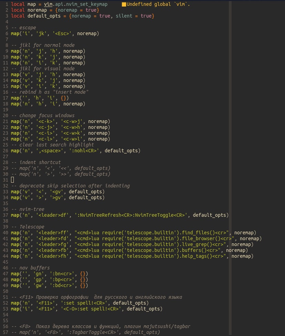This screenshot has width=285, height=336.
Task: Click '-- jikl for visual mode' comment
Action: [x=43, y=69]
